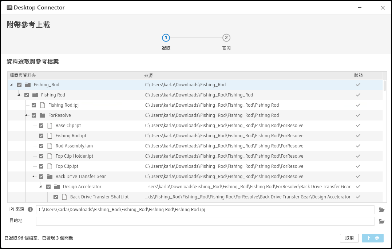Click the Fishing Rod.ipt file icon
Image resolution: width=392 pixels, height=249 pixels.
point(50,136)
